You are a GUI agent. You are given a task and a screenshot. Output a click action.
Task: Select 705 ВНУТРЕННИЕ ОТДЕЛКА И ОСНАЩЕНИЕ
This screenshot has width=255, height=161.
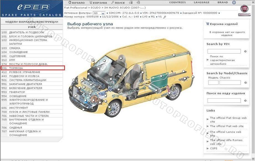click(x=32, y=121)
